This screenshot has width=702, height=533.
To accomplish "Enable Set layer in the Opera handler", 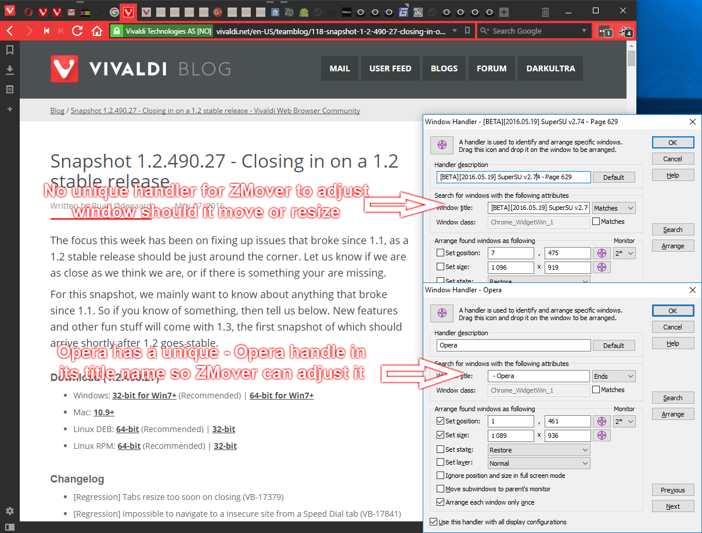I will (440, 463).
